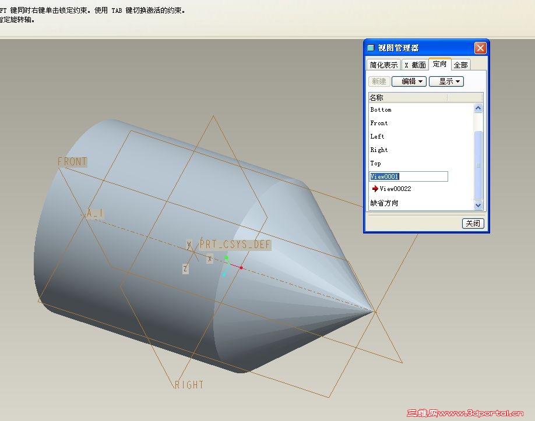Select the Bottom view in list
Image resolution: width=535 pixels, height=421 pixels.
point(381,110)
